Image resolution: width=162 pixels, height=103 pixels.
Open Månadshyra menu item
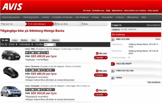133,17
